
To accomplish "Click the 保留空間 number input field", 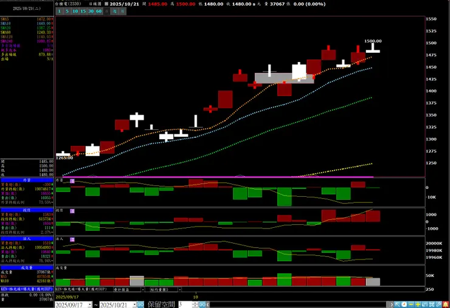I will point(185,304).
